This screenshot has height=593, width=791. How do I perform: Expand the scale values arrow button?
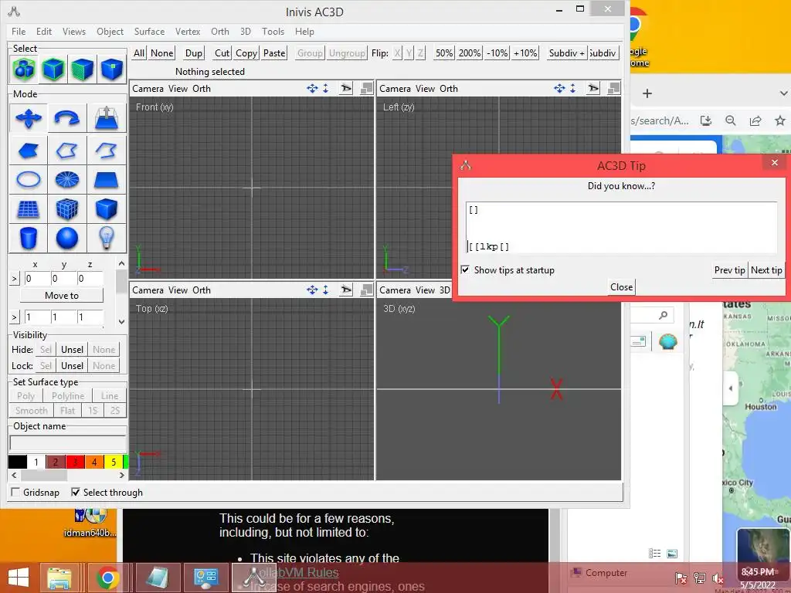[14, 317]
